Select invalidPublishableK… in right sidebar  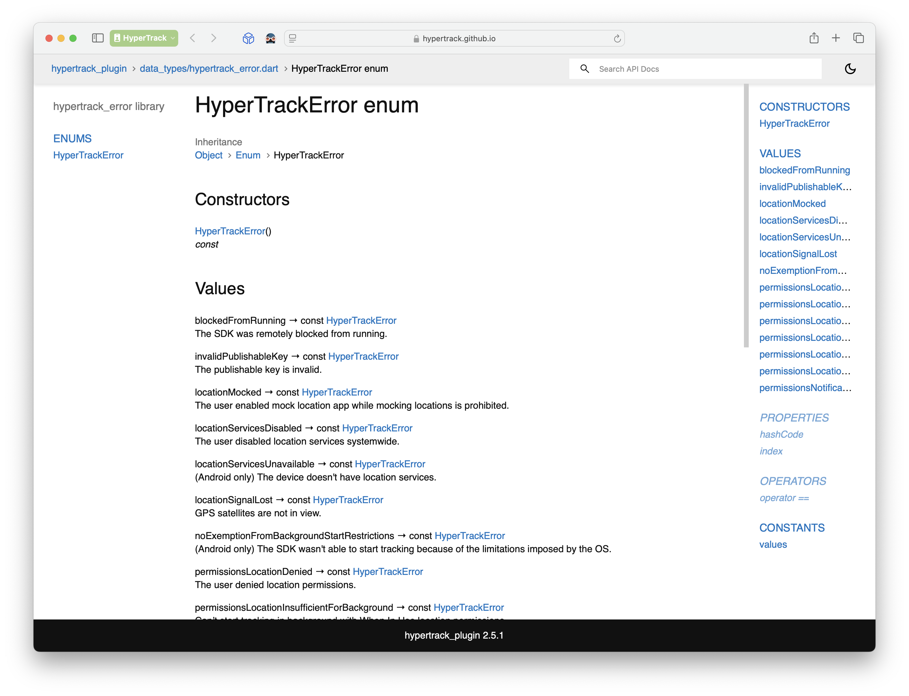click(x=806, y=187)
